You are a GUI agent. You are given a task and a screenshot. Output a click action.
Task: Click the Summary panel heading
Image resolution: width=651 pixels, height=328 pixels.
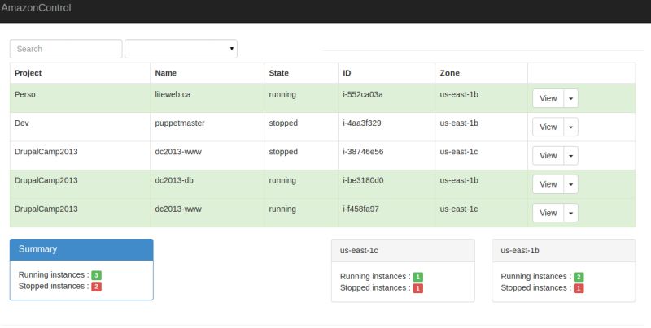[81, 249]
